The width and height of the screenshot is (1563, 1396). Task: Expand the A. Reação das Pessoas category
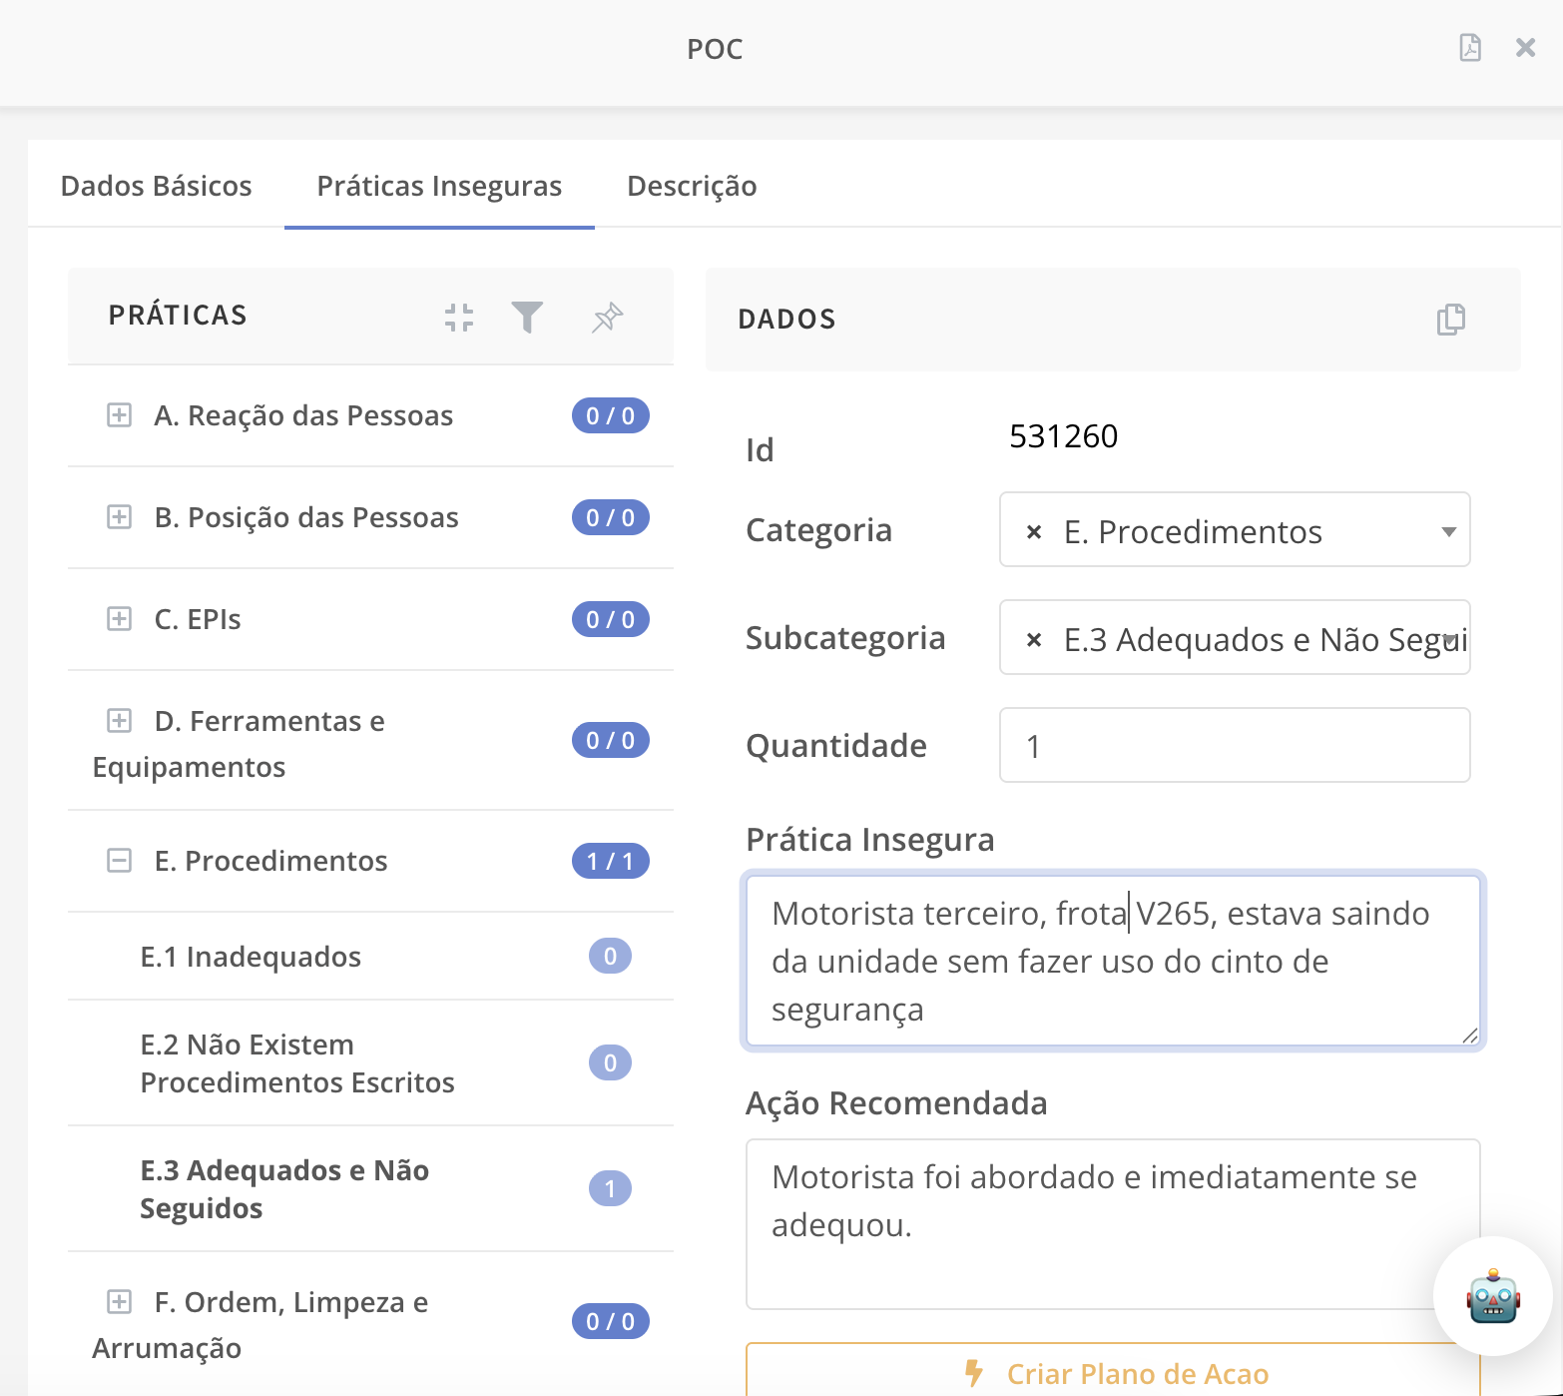[119, 415]
